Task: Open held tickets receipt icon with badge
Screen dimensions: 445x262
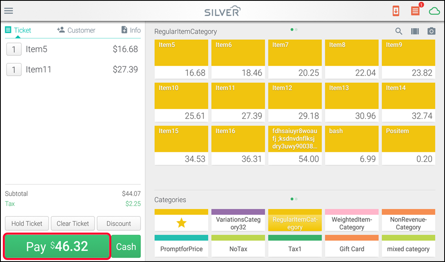Action: tap(416, 11)
